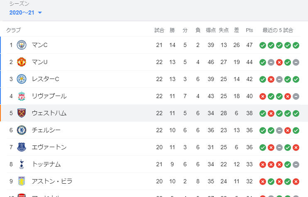The width and height of the screenshot is (308, 197).
Task: Click the Chelsea club crest
Action: coord(22,130)
